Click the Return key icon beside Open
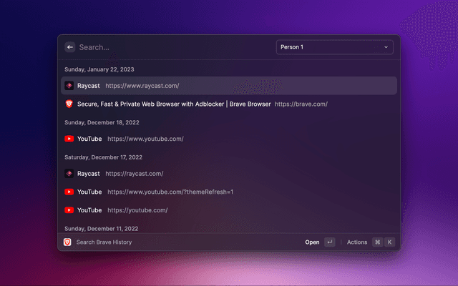458x286 pixels. click(329, 242)
